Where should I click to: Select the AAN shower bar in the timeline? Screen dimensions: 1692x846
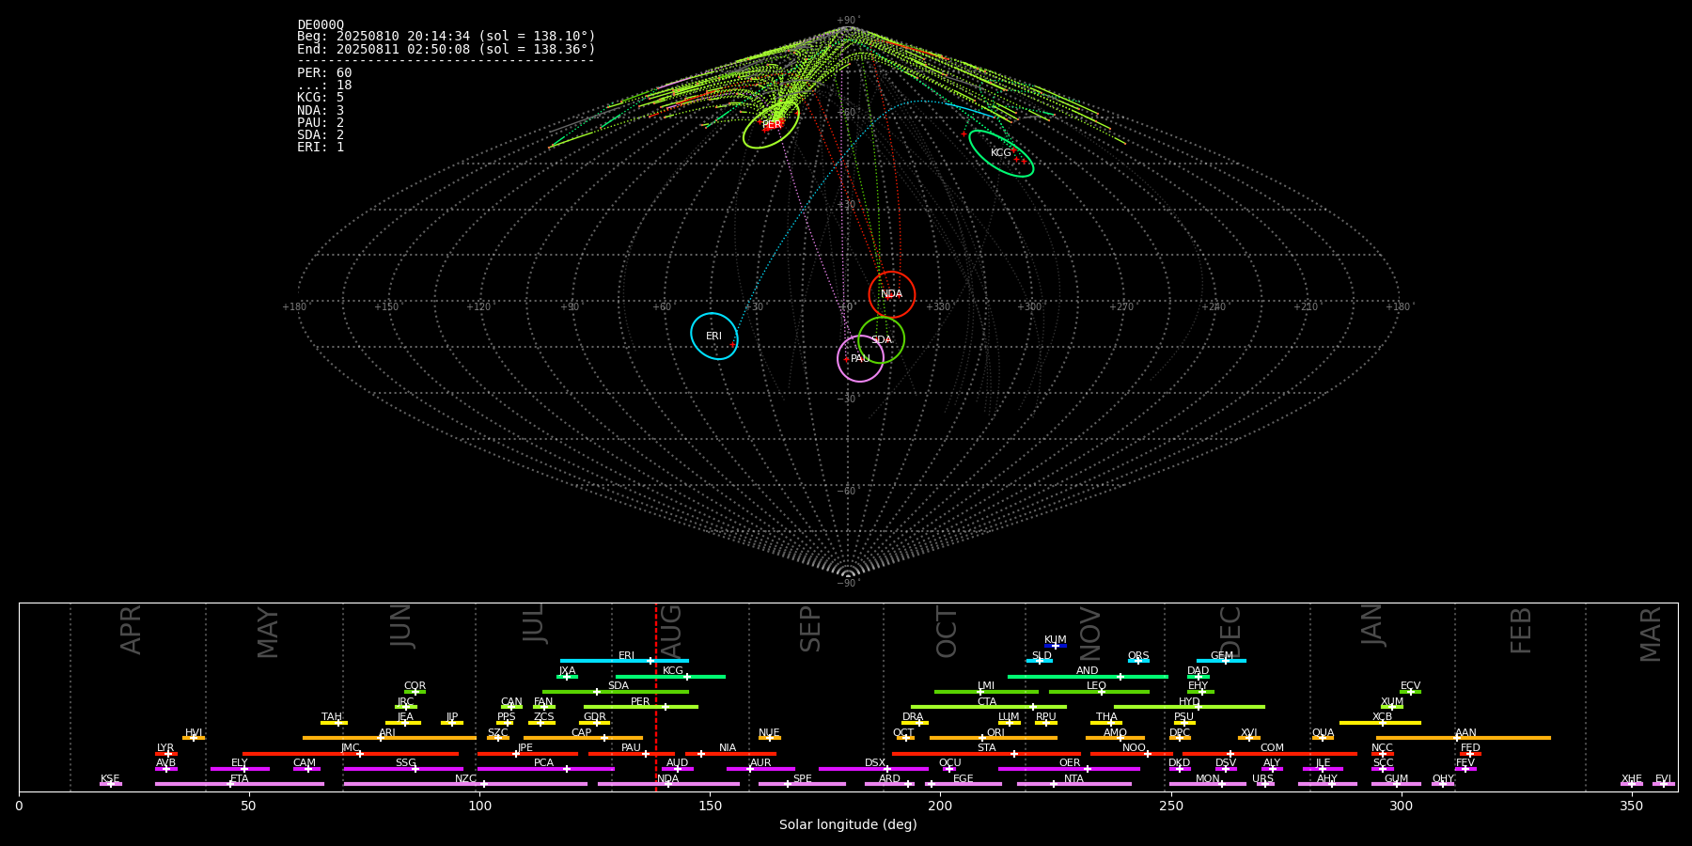coord(1464,738)
